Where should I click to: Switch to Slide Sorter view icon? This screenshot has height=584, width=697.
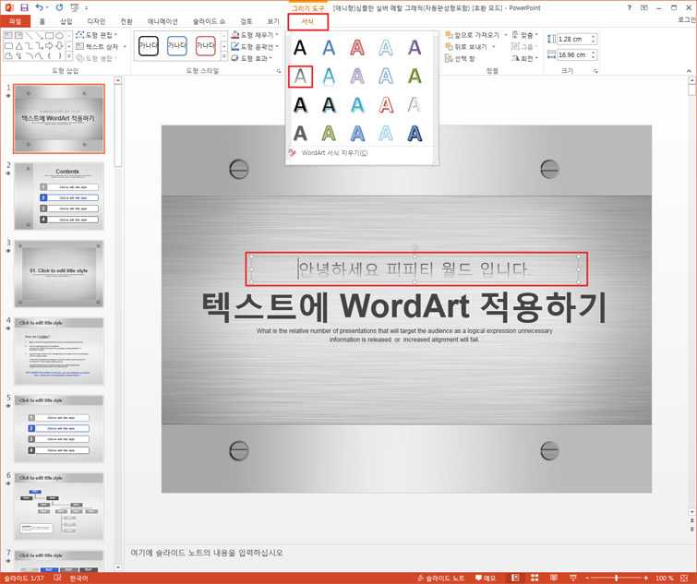pos(535,578)
